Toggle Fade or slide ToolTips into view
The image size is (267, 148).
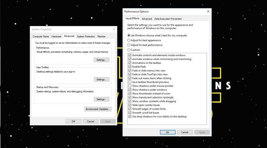(130, 75)
